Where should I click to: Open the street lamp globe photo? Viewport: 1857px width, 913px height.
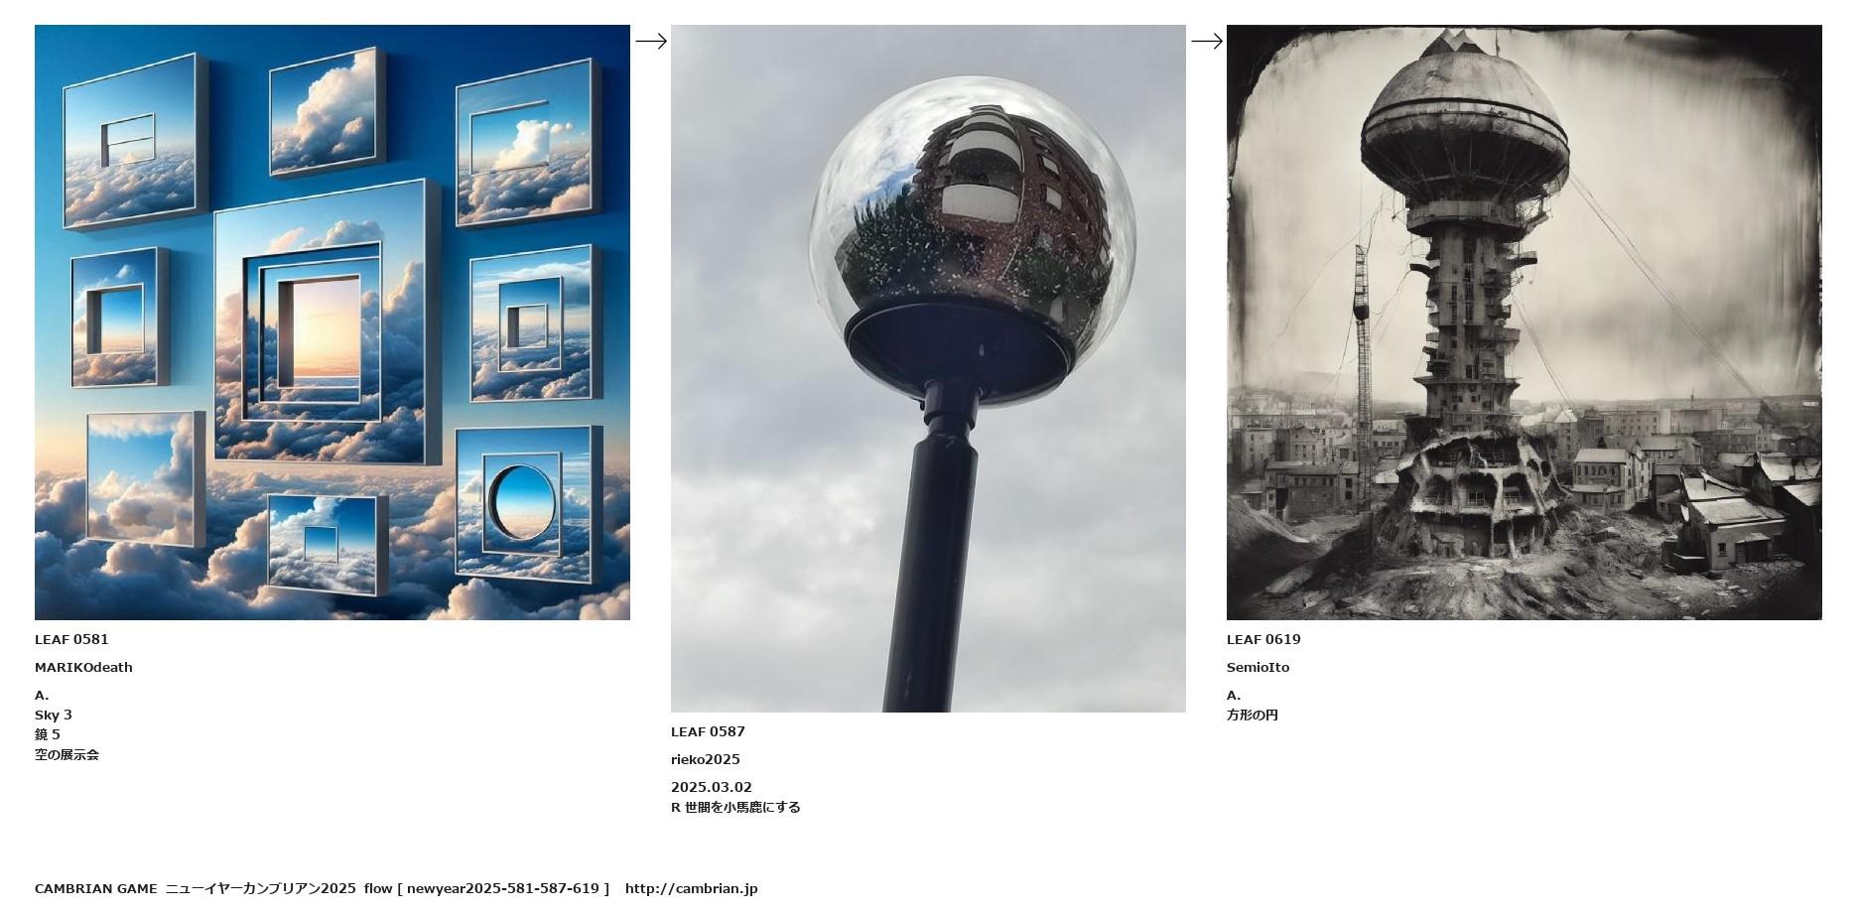click(x=928, y=368)
